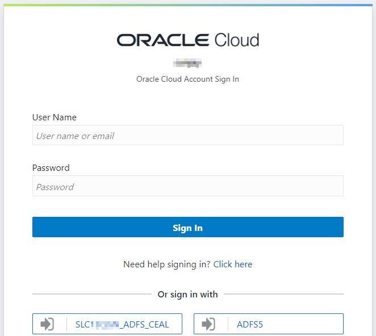
Task: Click the vertical separator inside ADFS5 button
Action: 228,325
